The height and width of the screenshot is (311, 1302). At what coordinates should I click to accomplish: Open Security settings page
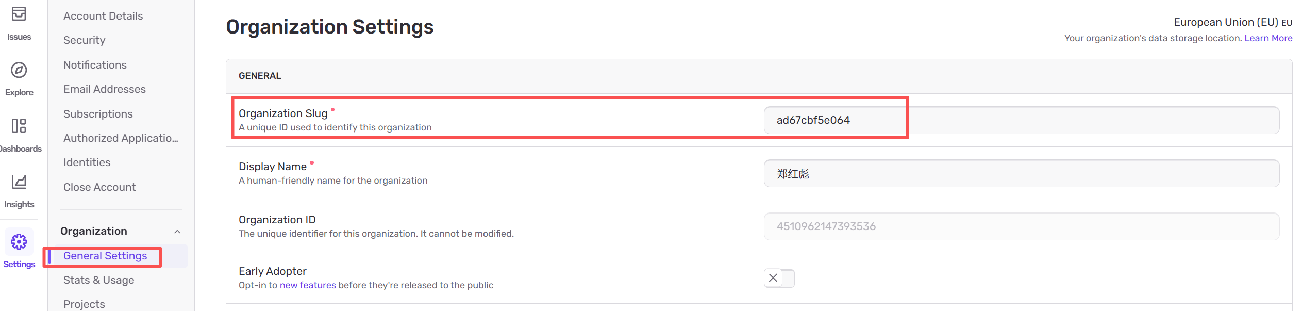(84, 40)
